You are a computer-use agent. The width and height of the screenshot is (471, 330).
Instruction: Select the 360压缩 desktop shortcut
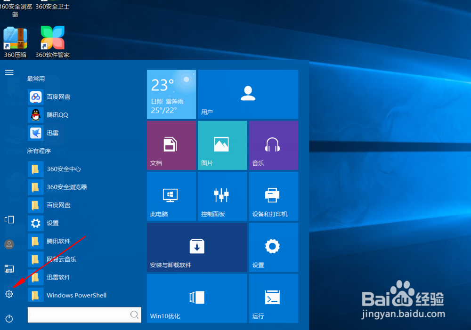coord(15,42)
